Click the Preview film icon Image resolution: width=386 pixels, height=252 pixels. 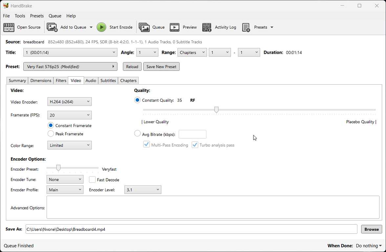pyautogui.click(x=175, y=27)
